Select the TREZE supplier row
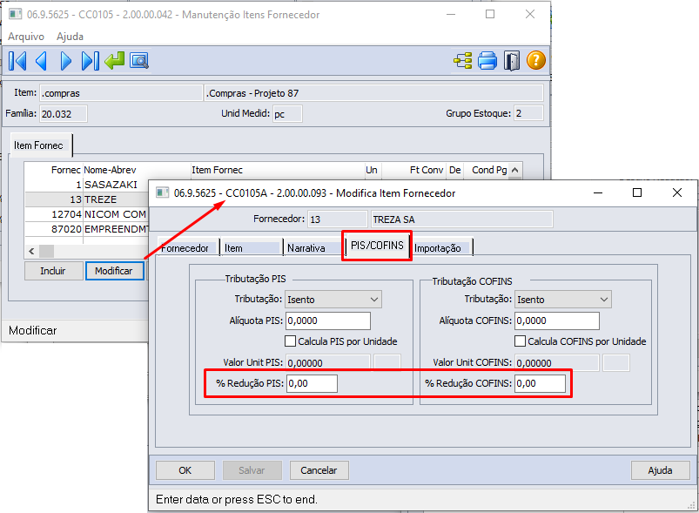 pyautogui.click(x=87, y=199)
